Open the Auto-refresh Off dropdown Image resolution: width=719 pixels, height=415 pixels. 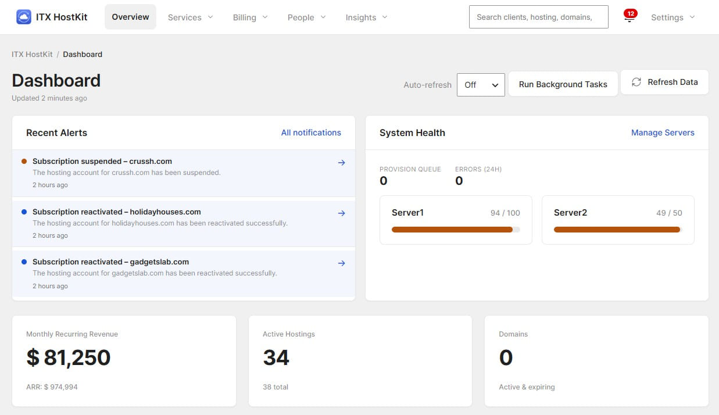(481, 85)
